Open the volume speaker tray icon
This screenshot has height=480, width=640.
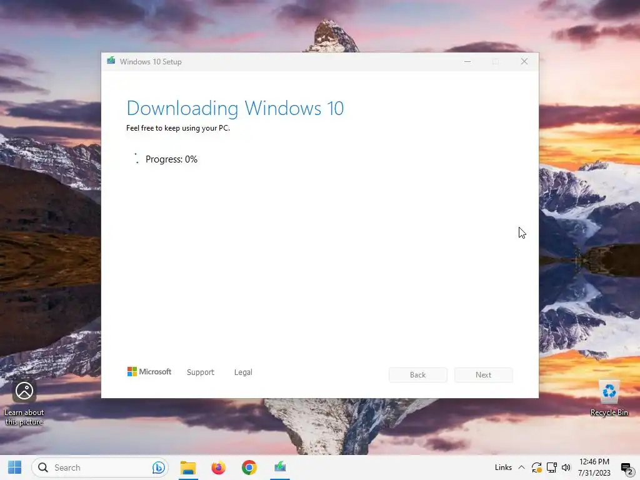coord(566,467)
